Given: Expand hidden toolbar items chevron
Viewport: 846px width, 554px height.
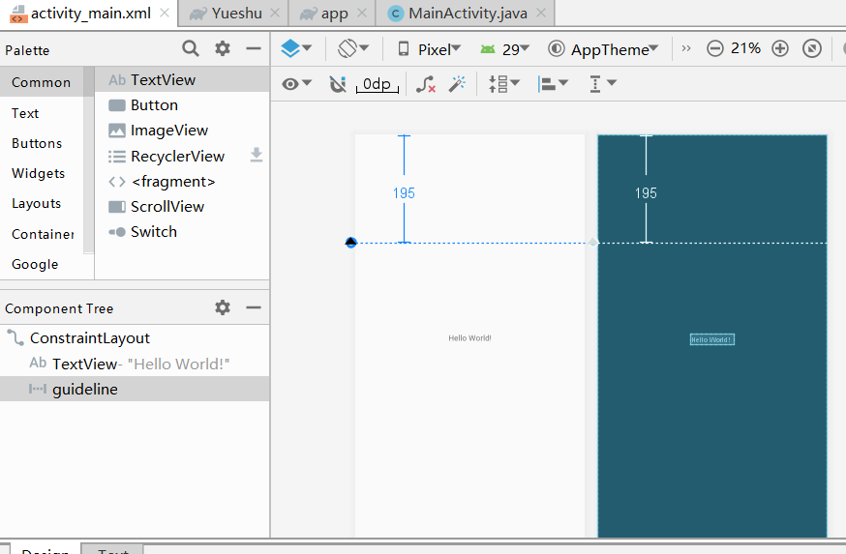Looking at the screenshot, I should tap(686, 48).
